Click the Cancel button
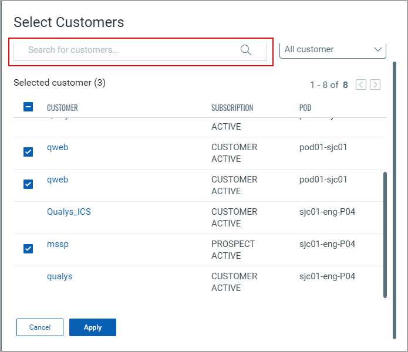Viewport: 408px width, 352px height. pyautogui.click(x=40, y=327)
